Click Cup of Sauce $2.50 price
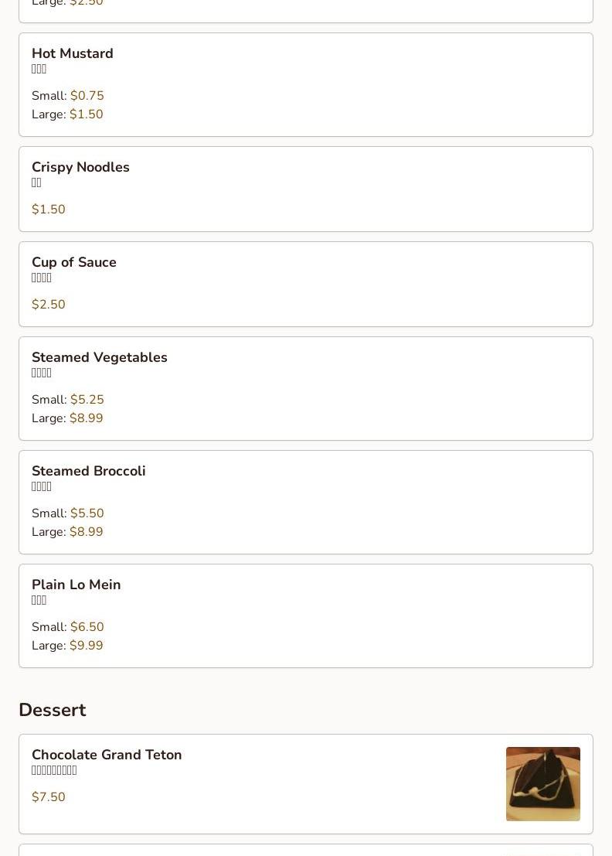612x856 pixels. pos(48,305)
